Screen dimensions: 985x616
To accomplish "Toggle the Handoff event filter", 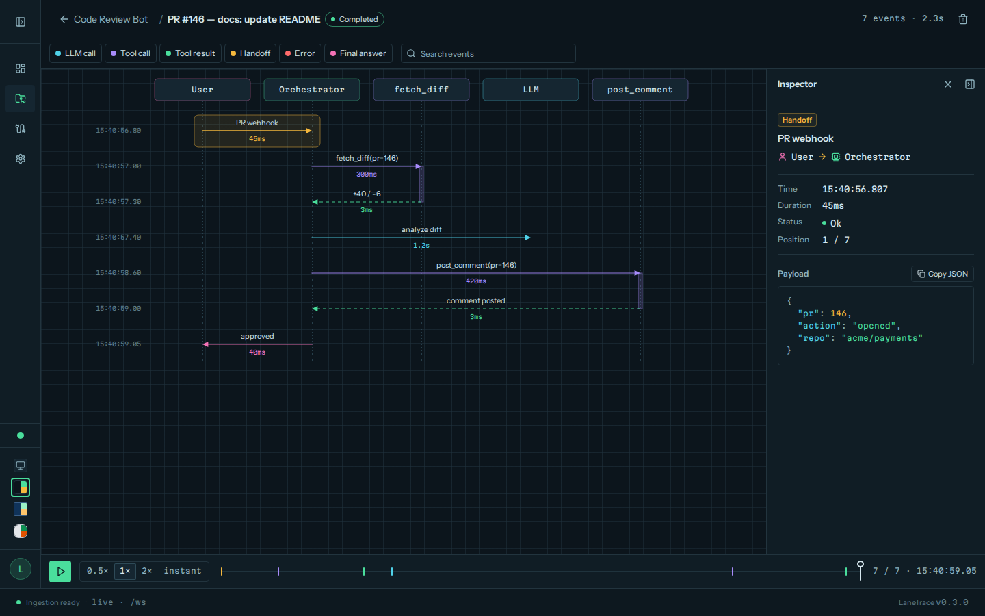I will click(x=250, y=53).
